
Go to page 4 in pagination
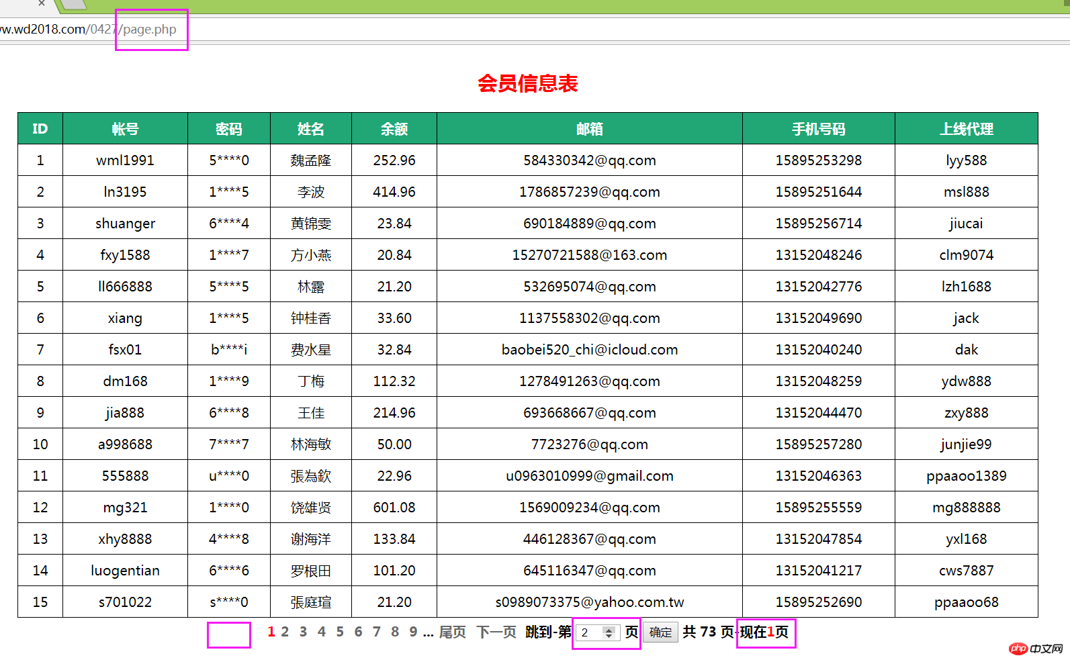(322, 632)
